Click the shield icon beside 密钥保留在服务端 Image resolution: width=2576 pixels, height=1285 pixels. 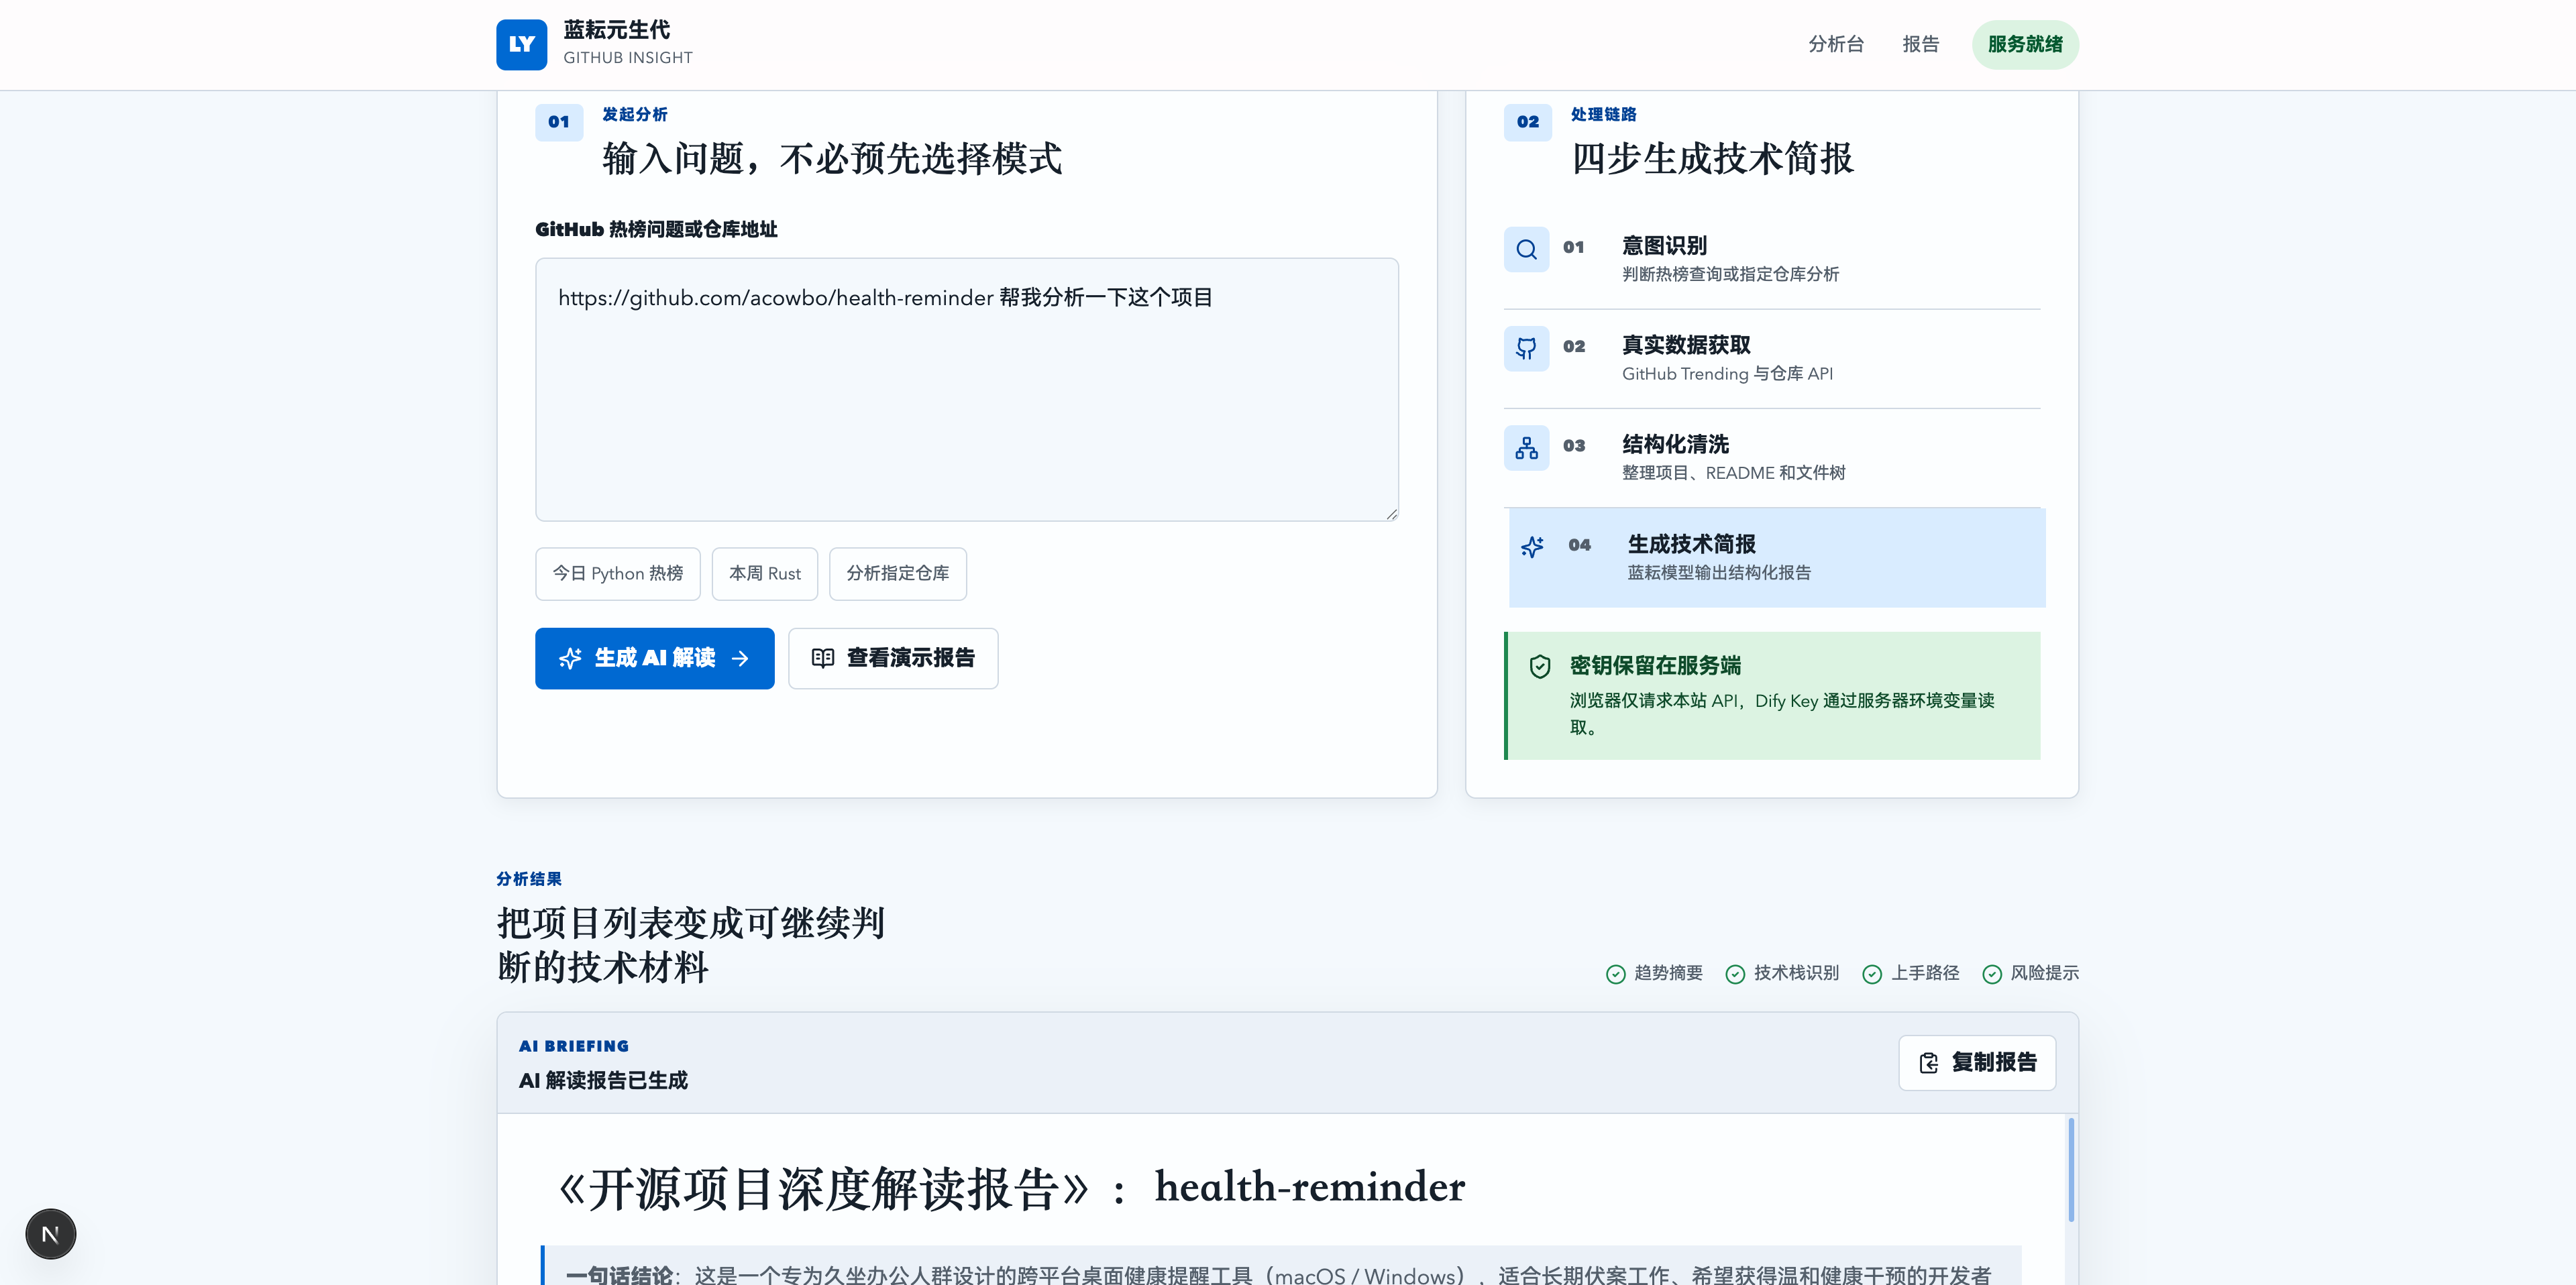point(1540,666)
